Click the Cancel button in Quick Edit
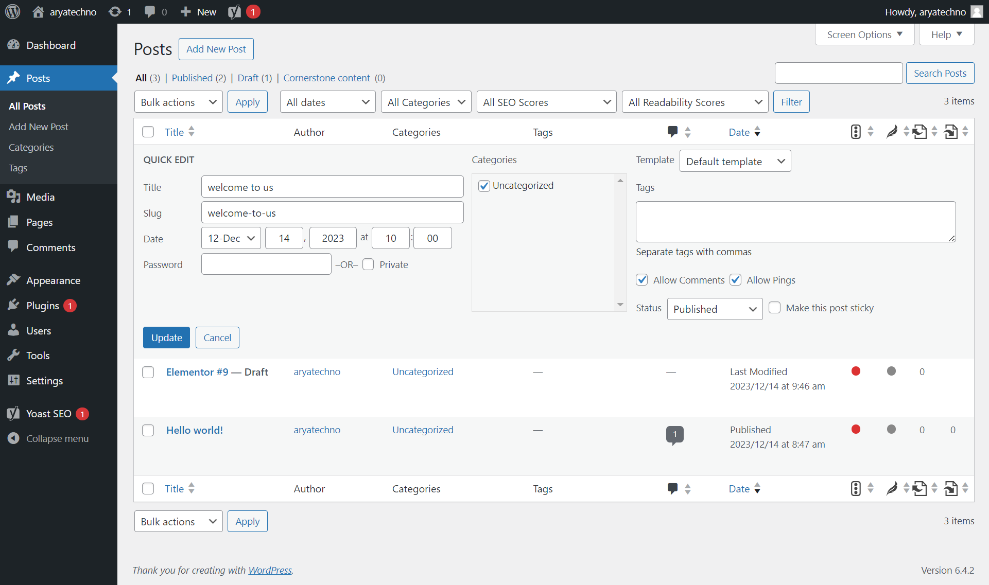989x585 pixels. 217,338
